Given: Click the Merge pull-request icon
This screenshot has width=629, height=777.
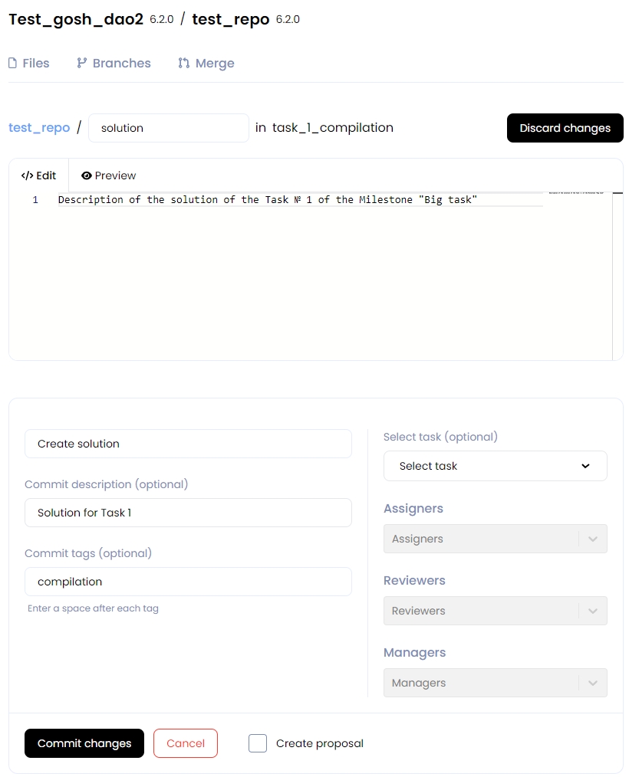Looking at the screenshot, I should point(183,64).
